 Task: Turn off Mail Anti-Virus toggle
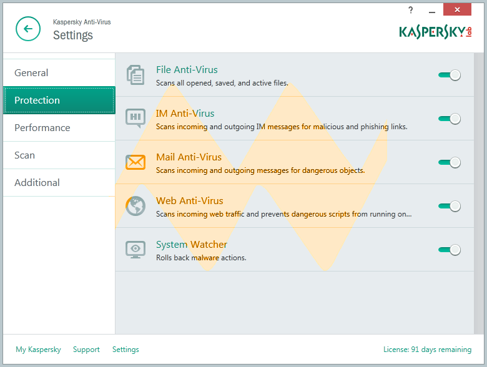[450, 162]
